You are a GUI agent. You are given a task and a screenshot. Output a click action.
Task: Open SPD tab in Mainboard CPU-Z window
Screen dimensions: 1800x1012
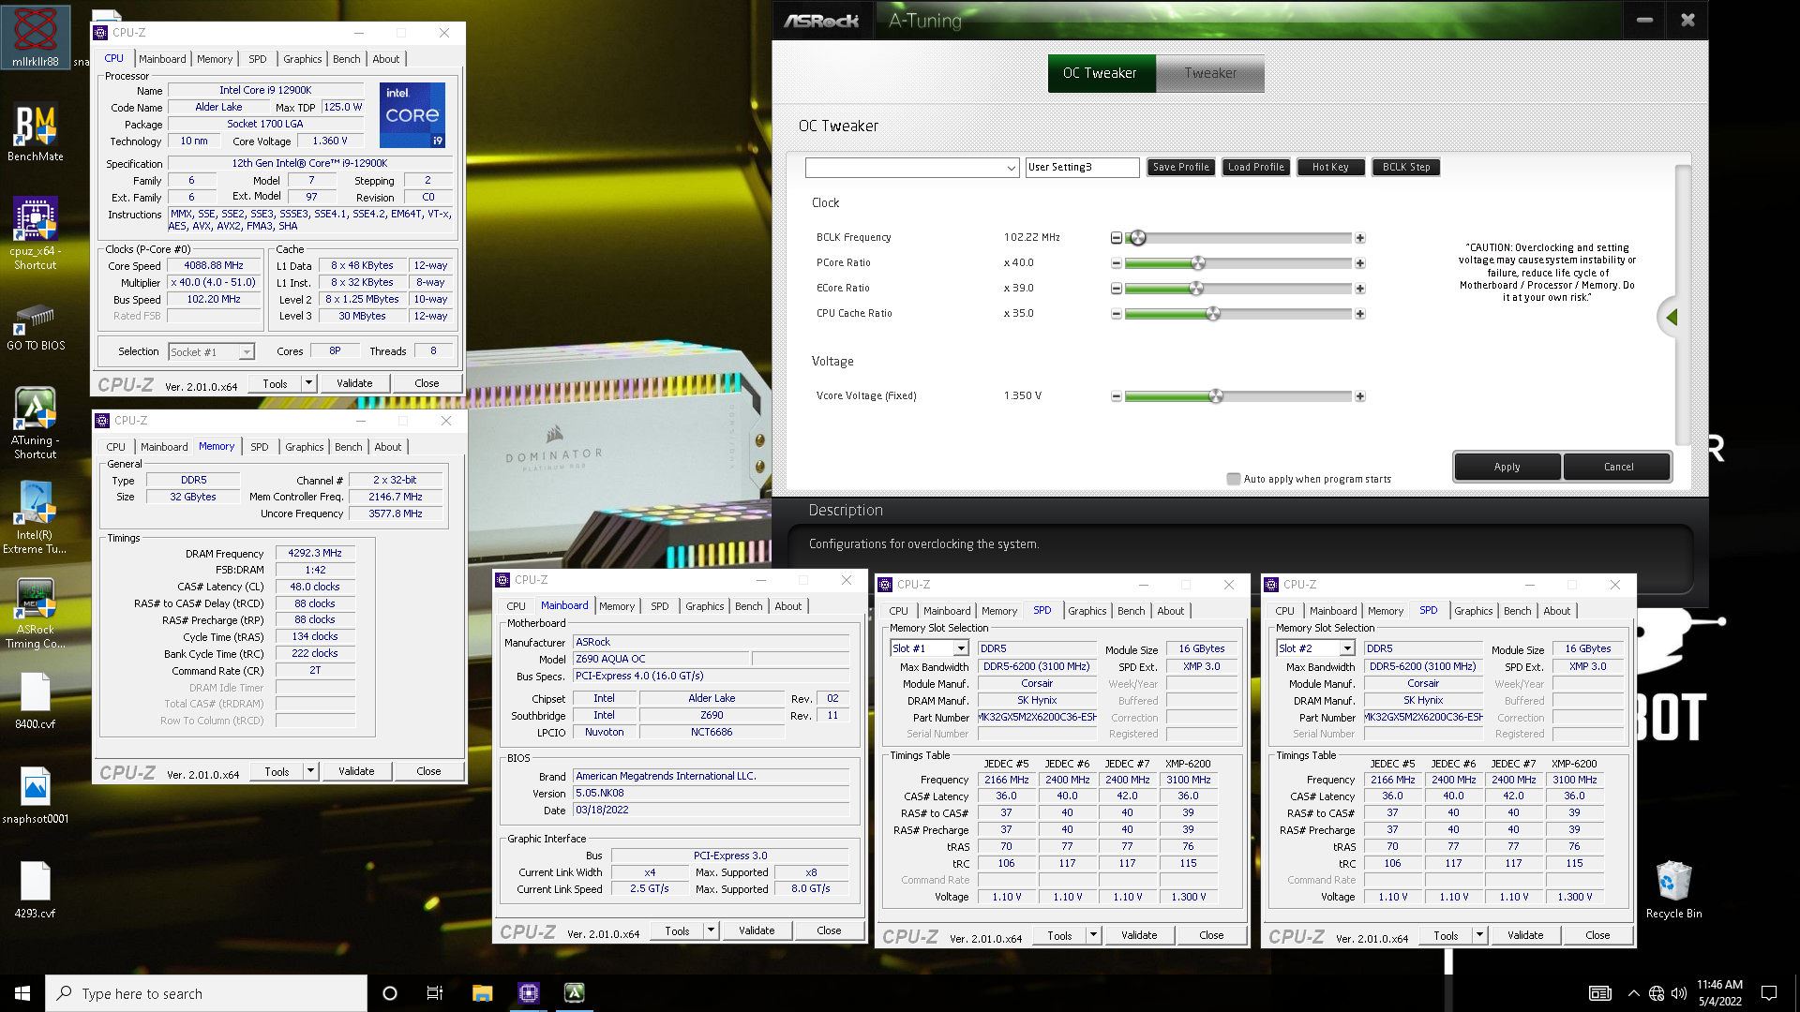tap(659, 606)
